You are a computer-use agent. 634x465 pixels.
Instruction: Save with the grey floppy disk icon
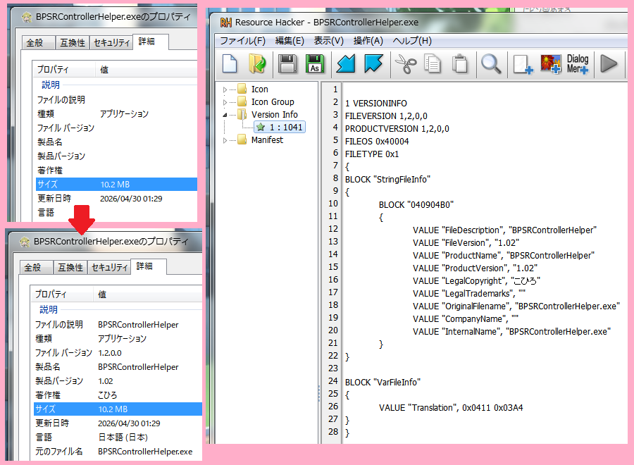(x=287, y=64)
